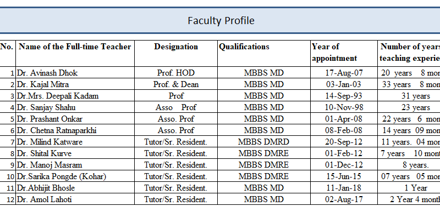The image size is (440, 212).
Task: Select the Dr.Mrs. Deepali Kadam cell
Action: [x=75, y=96]
